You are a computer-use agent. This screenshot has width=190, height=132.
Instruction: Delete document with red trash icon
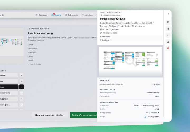pos(168,48)
